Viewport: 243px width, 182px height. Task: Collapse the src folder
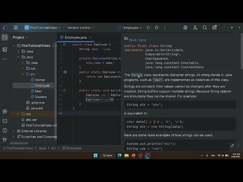click(x=23, y=74)
